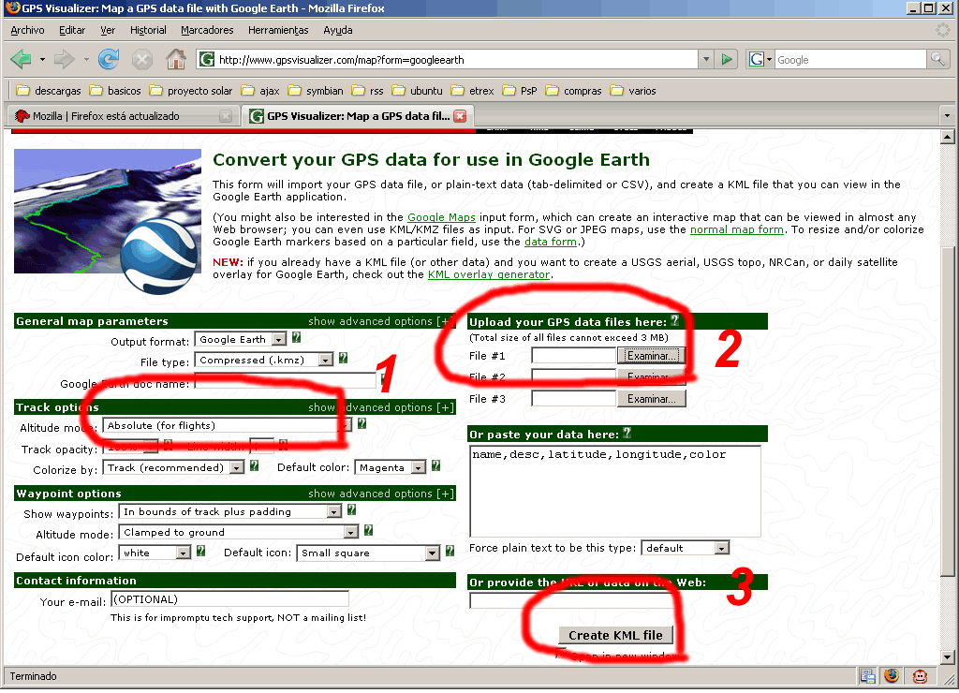Click Examinar button for File #3
Image resolution: width=959 pixels, height=693 pixels.
[652, 399]
